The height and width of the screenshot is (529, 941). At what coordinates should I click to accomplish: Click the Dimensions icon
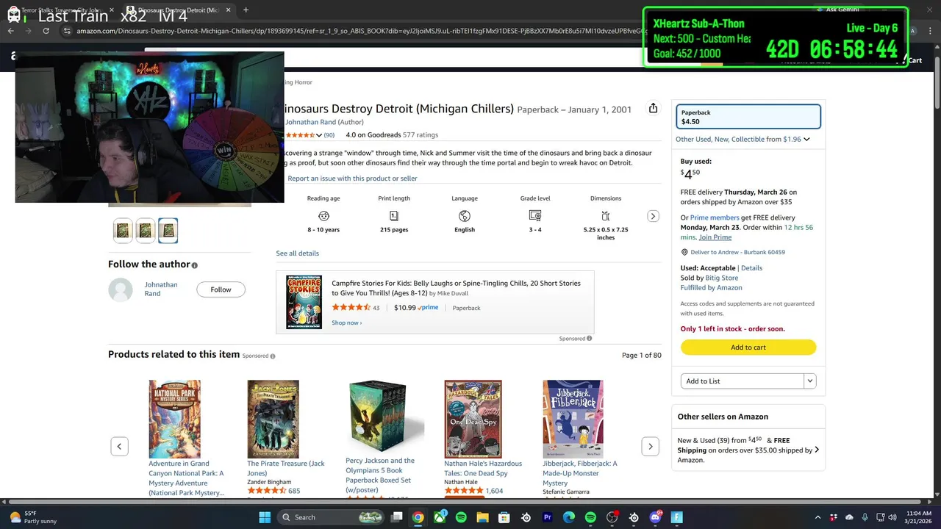(x=606, y=216)
